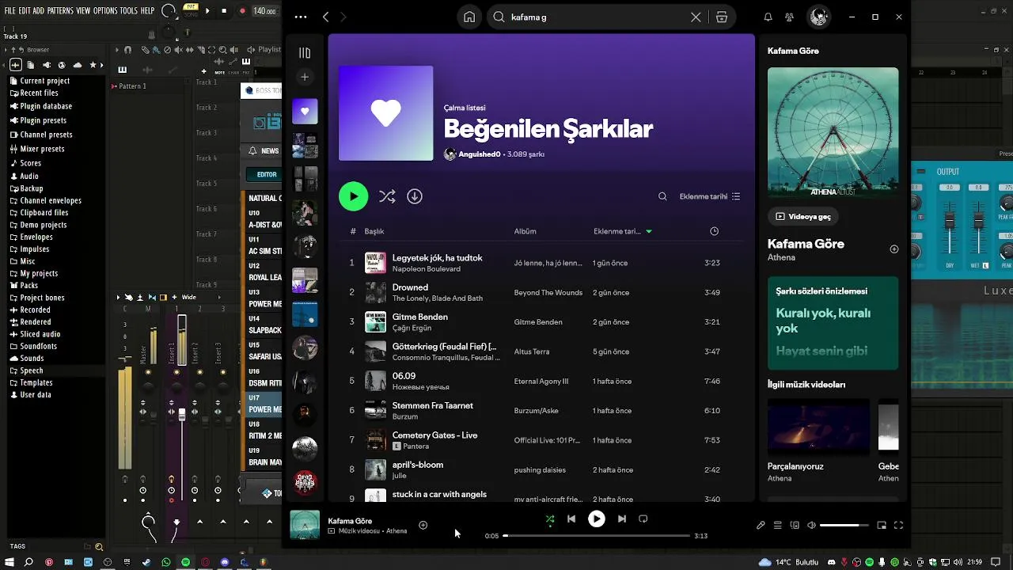This screenshot has width=1013, height=570.
Task: Switch Spotify to full screen view
Action: [898, 525]
